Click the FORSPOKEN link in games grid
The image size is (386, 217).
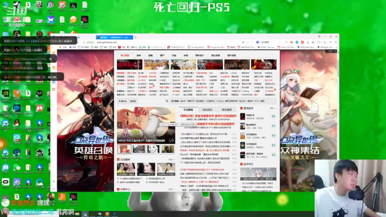click(x=247, y=95)
